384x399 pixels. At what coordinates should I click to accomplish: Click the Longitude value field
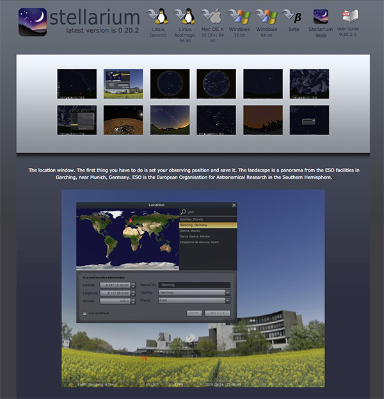point(115,293)
